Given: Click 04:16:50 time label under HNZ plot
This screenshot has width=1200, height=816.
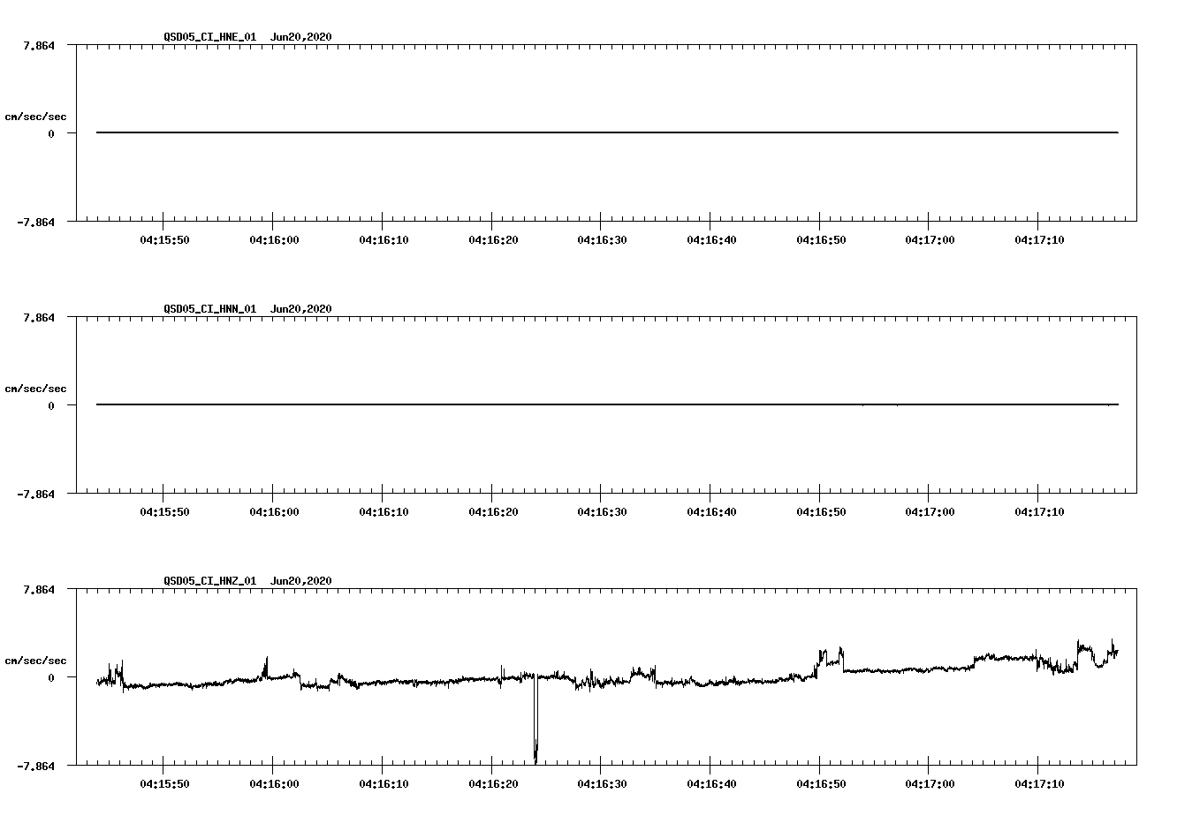Looking at the screenshot, I should [x=821, y=783].
